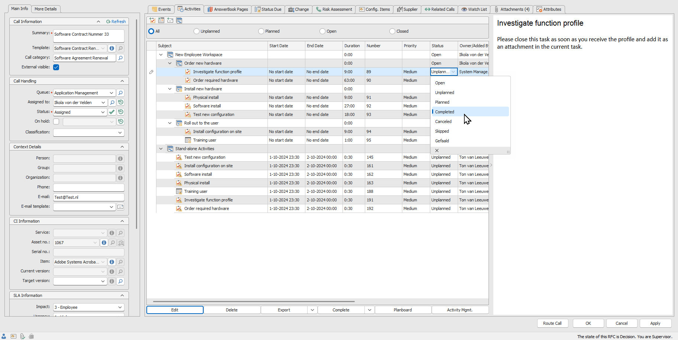Click the Call category search magnifier

point(120,58)
